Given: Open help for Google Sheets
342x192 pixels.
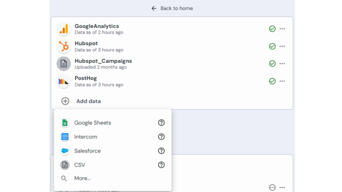Looking at the screenshot, I should (x=161, y=123).
